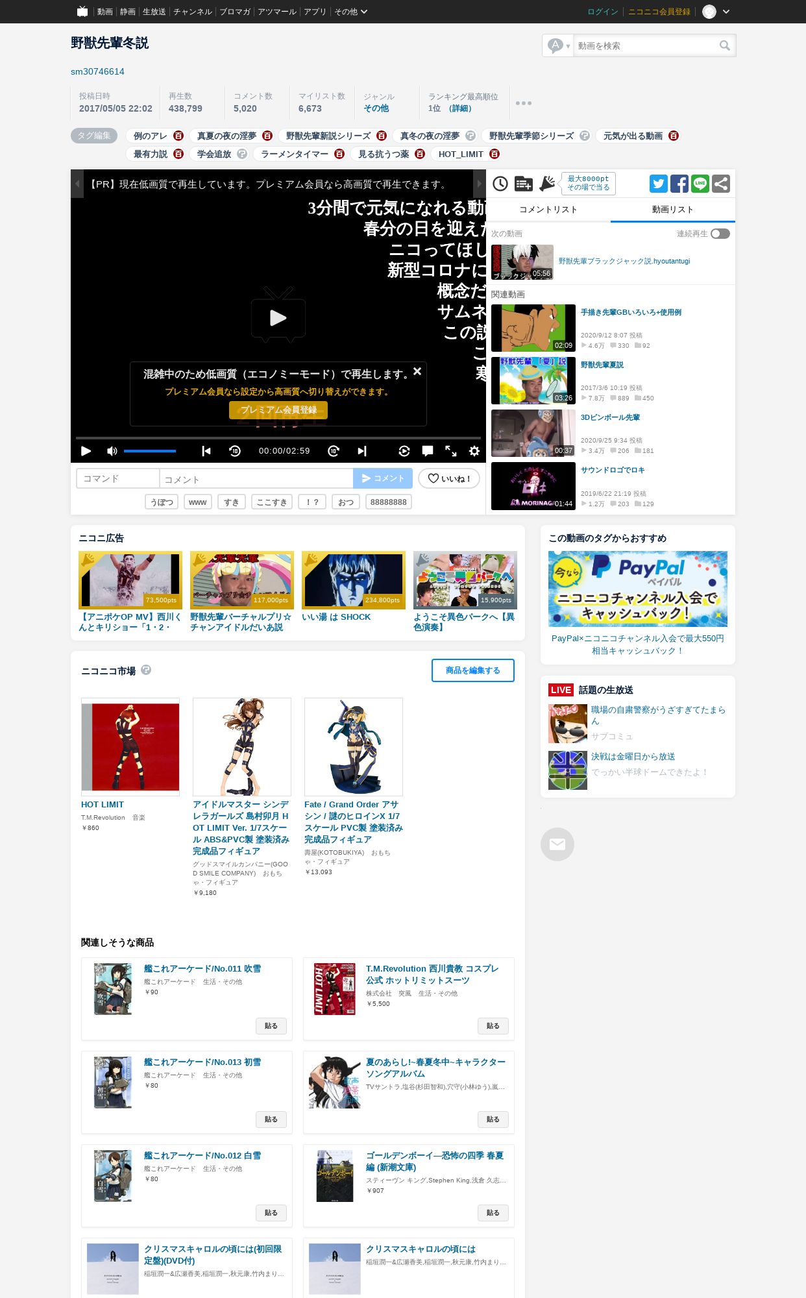
Task: Add video to mylist icon
Action: tap(523, 184)
